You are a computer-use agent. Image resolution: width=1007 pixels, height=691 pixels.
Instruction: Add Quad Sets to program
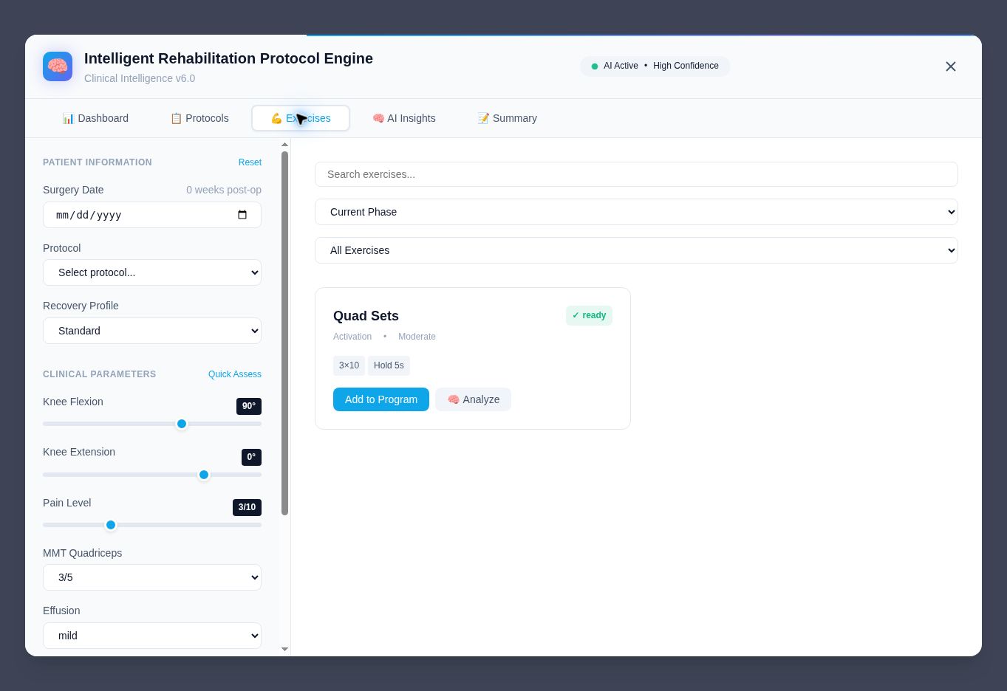point(381,399)
